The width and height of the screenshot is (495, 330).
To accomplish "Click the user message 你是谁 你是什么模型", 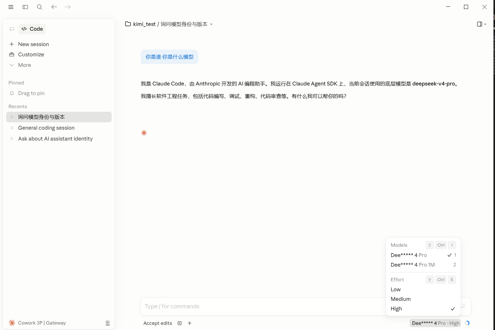I will [170, 57].
